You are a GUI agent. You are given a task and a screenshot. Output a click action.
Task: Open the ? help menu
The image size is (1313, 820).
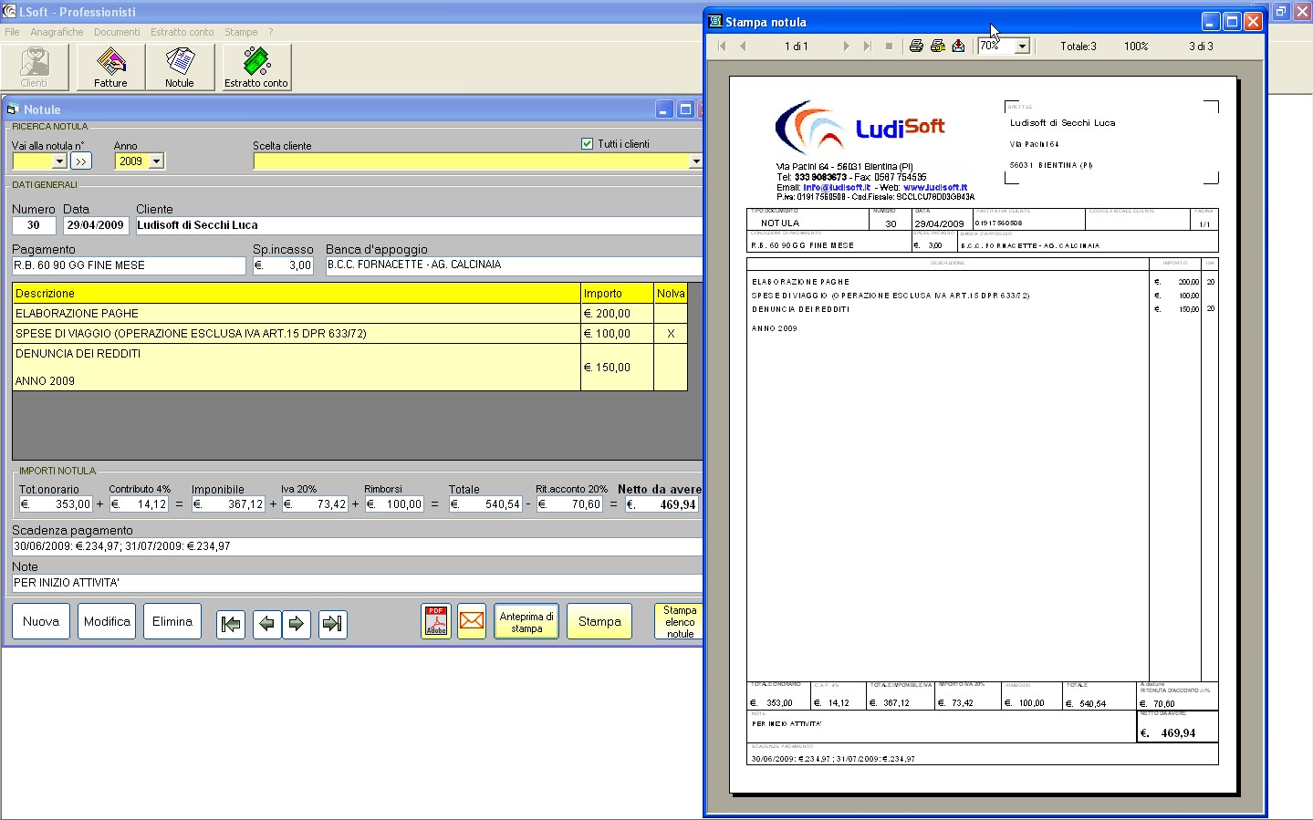coord(270,32)
